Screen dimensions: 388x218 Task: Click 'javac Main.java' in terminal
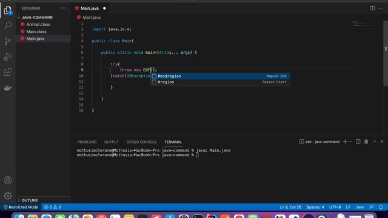pos(213,150)
